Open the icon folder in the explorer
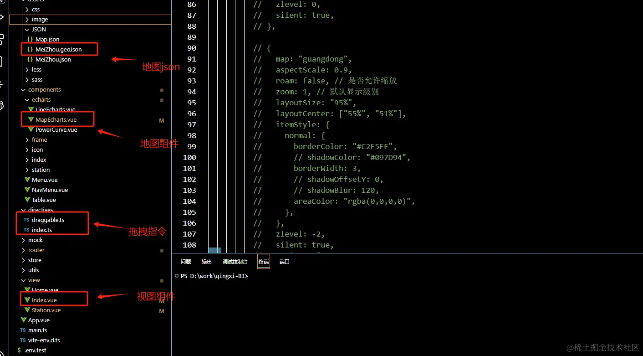The image size is (643, 356). (37, 150)
